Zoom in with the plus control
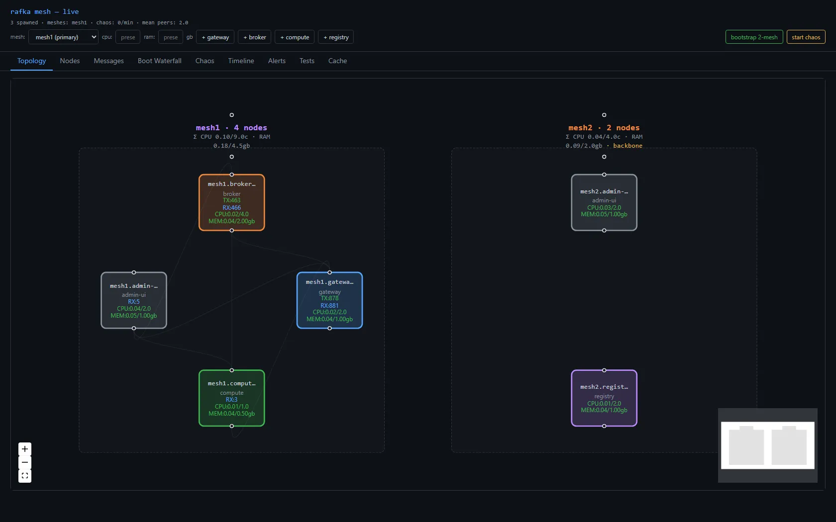 coord(25,449)
